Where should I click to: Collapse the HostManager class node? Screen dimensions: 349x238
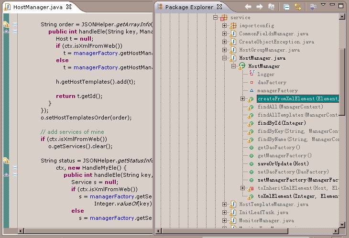pos(233,66)
